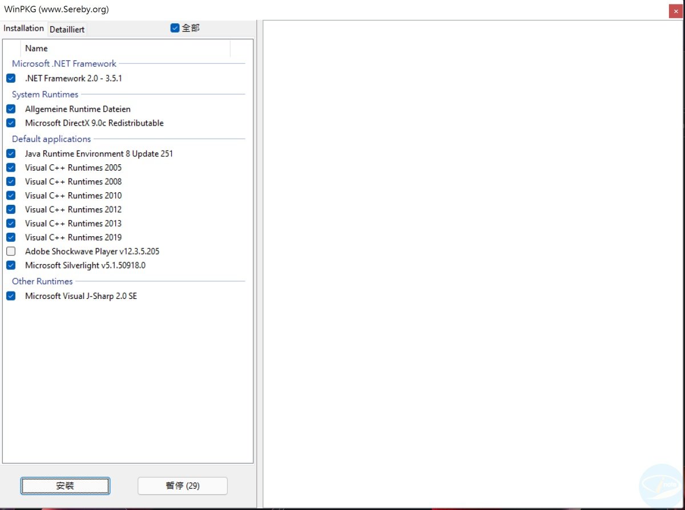Click the Name column header
The image size is (685, 510).
pyautogui.click(x=37, y=48)
